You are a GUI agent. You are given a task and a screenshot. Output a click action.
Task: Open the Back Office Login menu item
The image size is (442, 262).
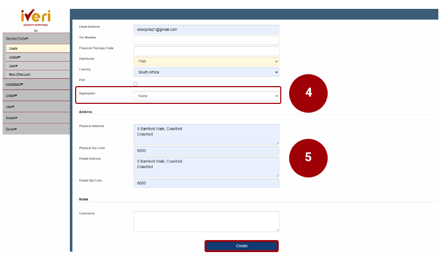coord(20,74)
